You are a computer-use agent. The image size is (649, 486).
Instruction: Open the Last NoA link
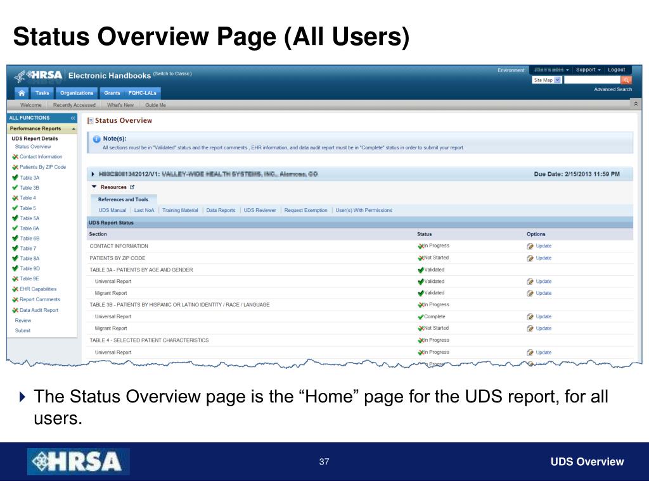144,210
